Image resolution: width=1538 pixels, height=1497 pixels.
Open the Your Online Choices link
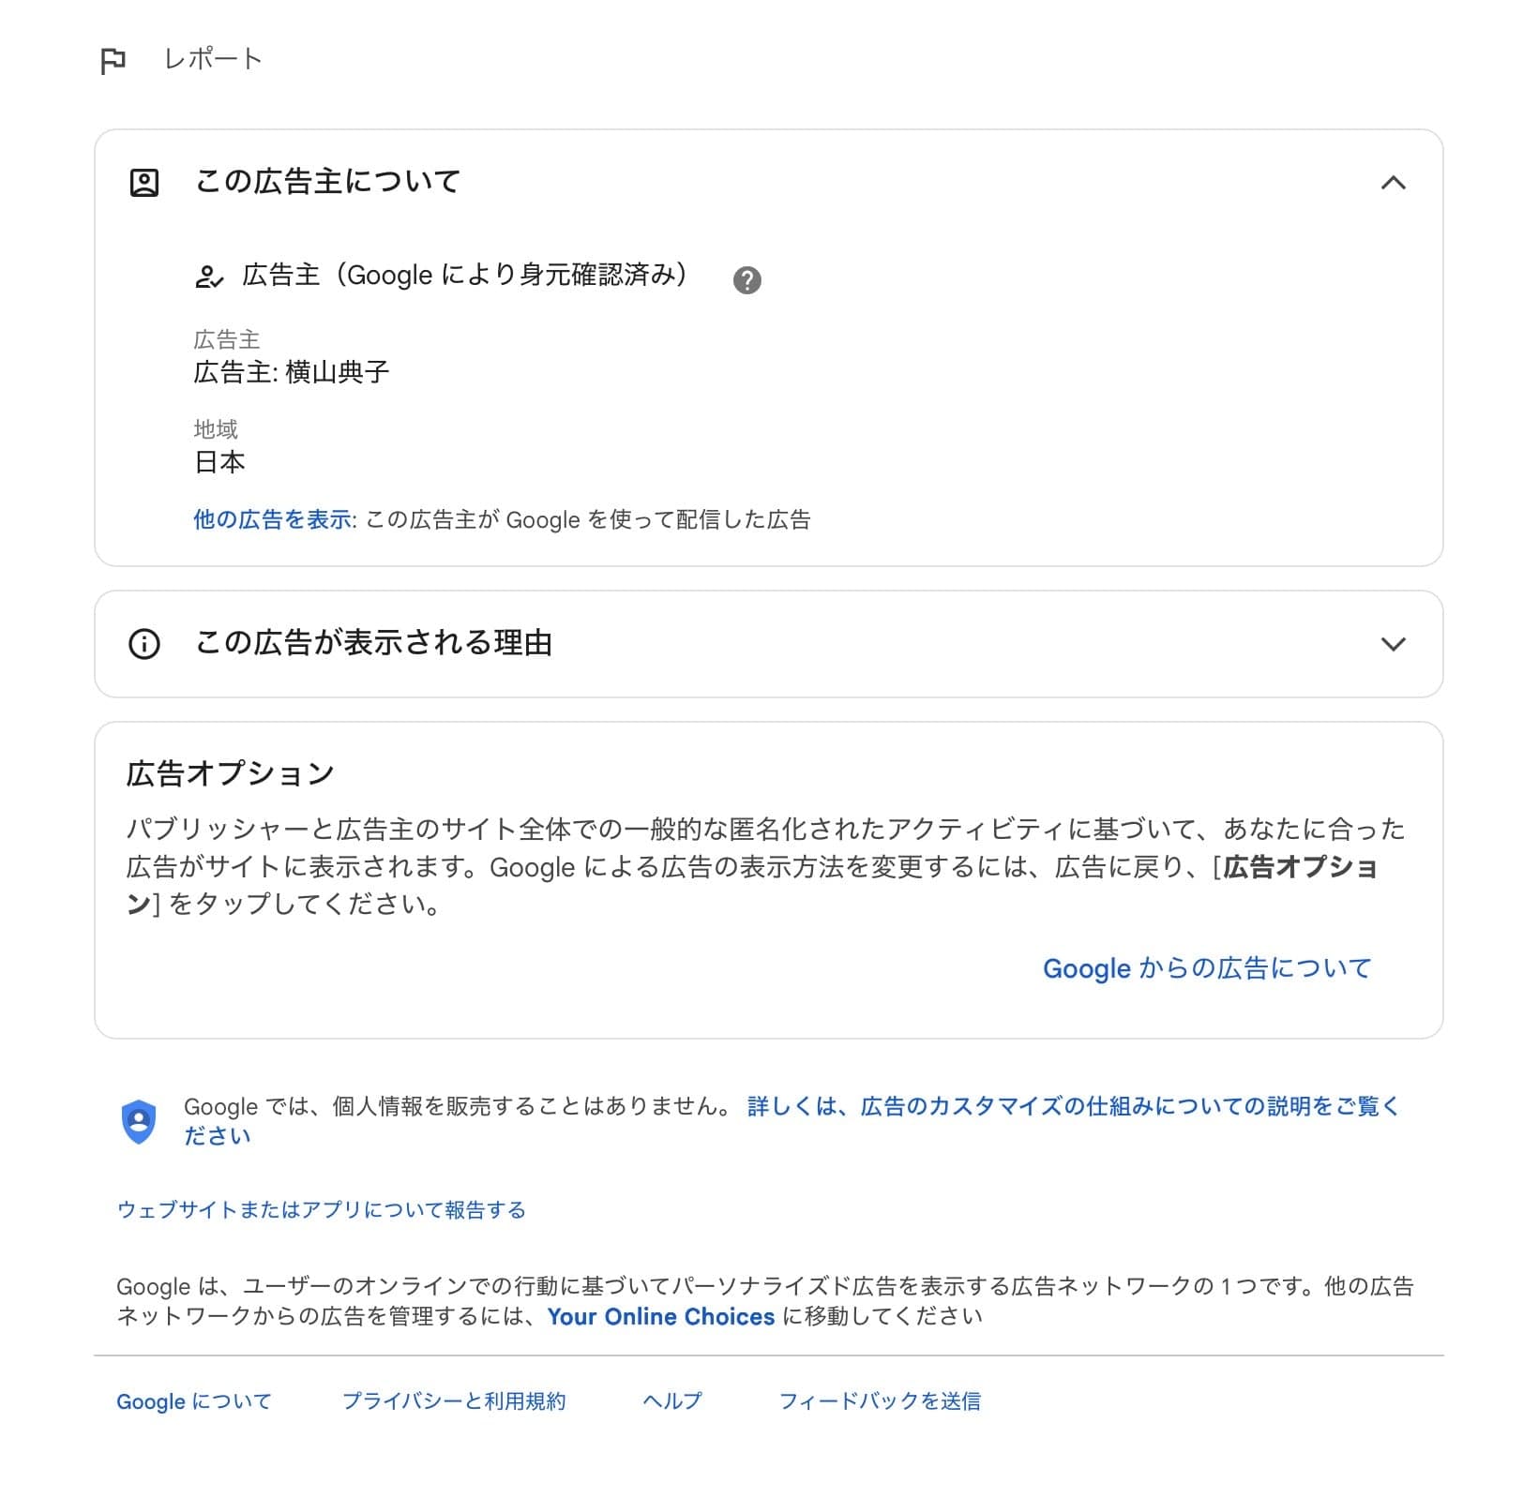661,1317
